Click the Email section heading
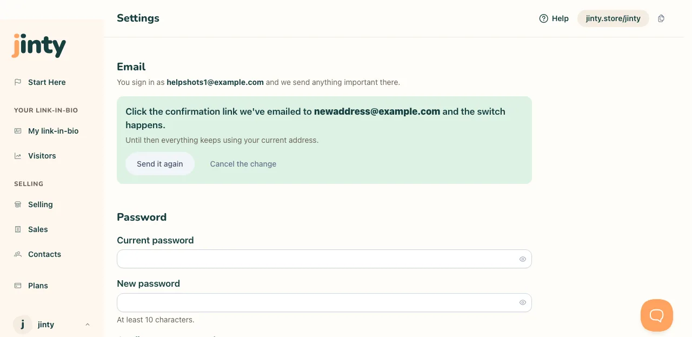 click(131, 67)
